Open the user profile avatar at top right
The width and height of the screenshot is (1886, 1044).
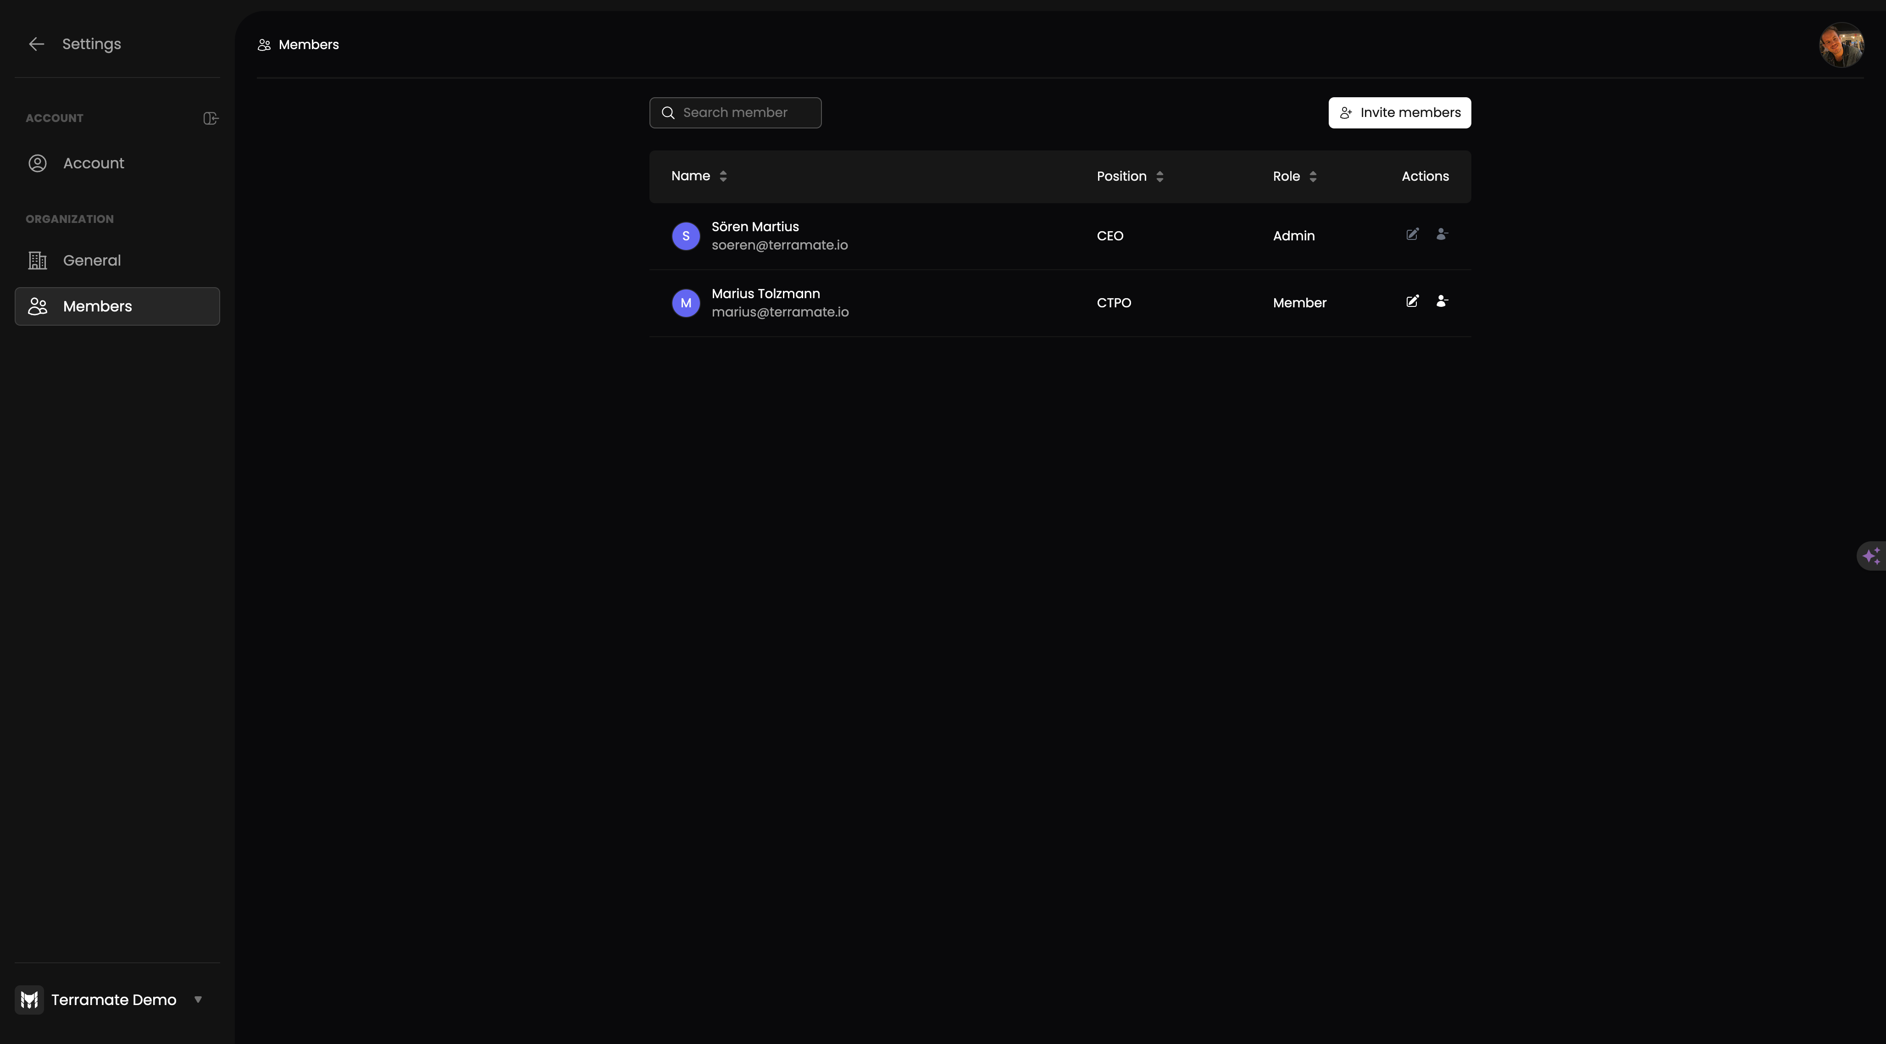[x=1841, y=44]
